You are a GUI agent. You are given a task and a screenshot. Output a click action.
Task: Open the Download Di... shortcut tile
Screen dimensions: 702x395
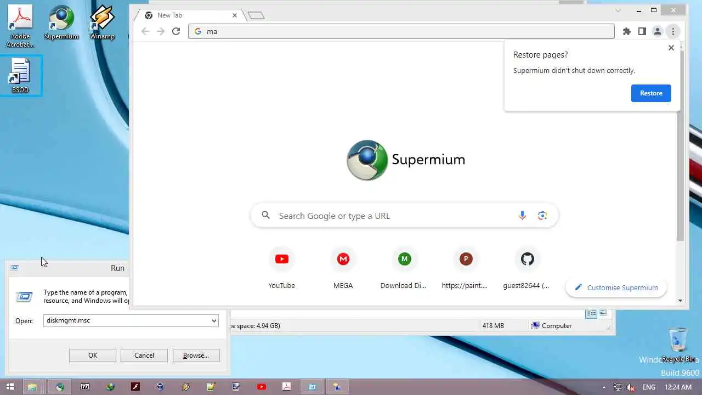click(404, 269)
